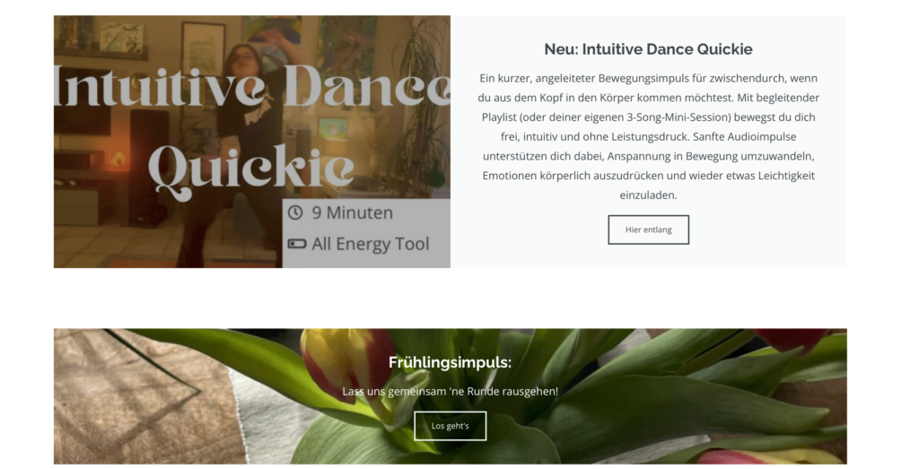This screenshot has height=469, width=919.
Task: Click the clock icon beside 9 Minuten
Action: (295, 213)
